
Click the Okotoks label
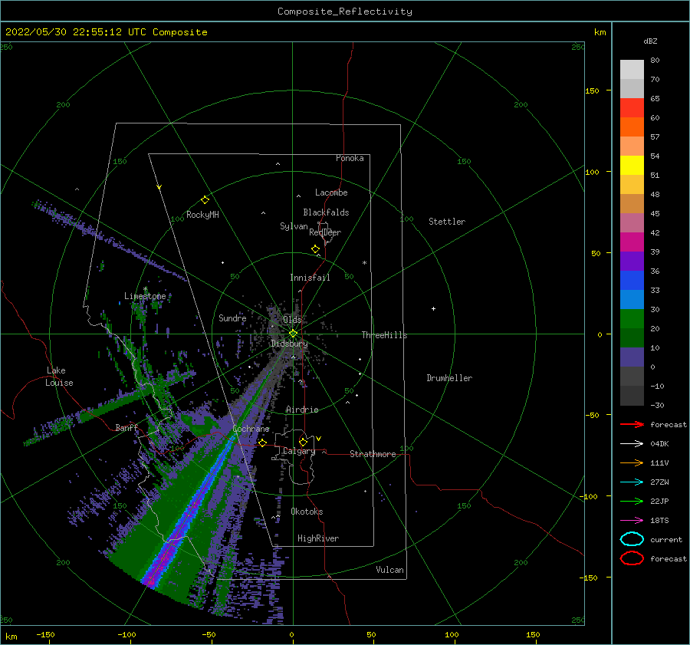coord(307,512)
